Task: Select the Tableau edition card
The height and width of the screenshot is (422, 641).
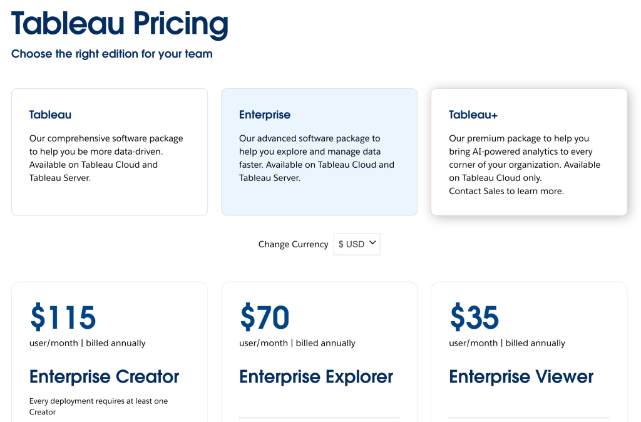Action: pyautogui.click(x=109, y=152)
